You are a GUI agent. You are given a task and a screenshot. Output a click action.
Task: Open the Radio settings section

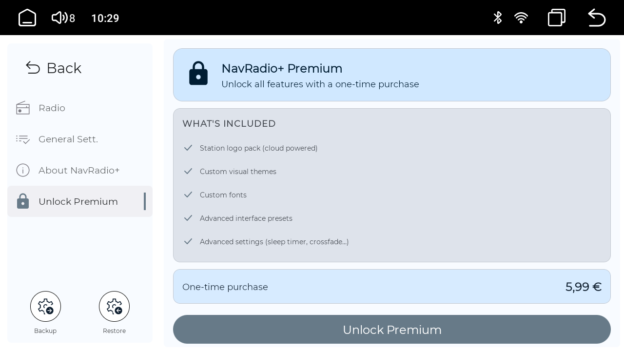click(80, 108)
